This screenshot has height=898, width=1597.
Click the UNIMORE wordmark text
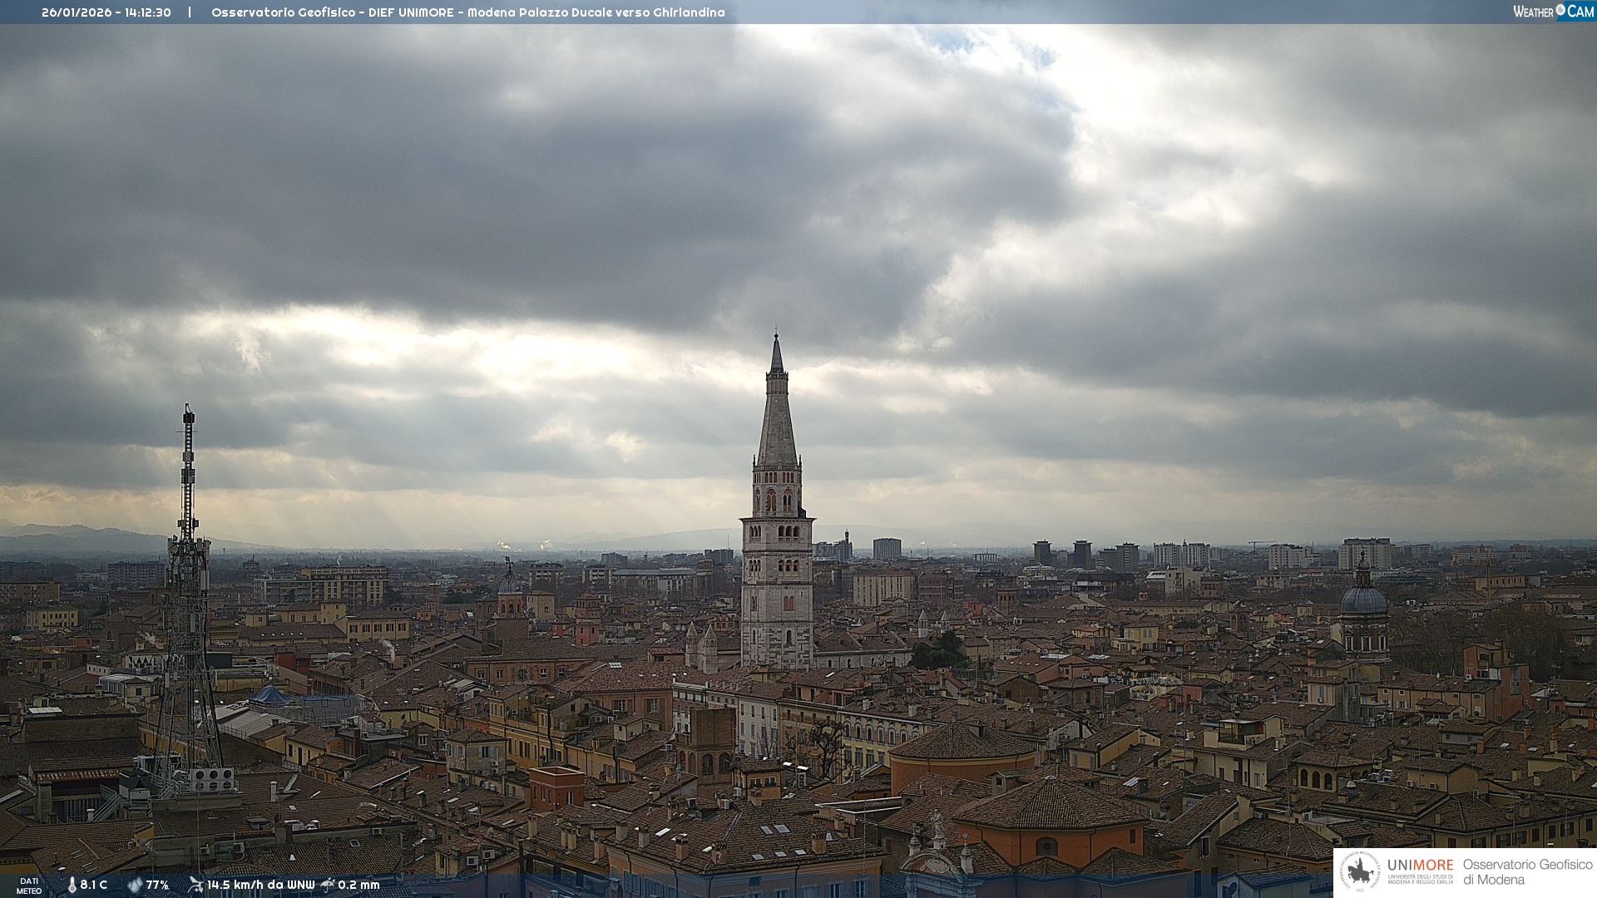[x=1420, y=865]
